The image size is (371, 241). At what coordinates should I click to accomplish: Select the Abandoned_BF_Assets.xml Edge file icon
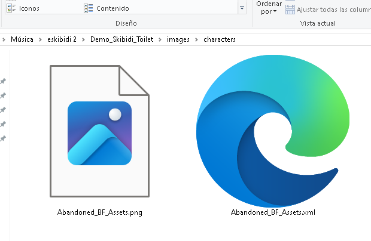(273, 131)
